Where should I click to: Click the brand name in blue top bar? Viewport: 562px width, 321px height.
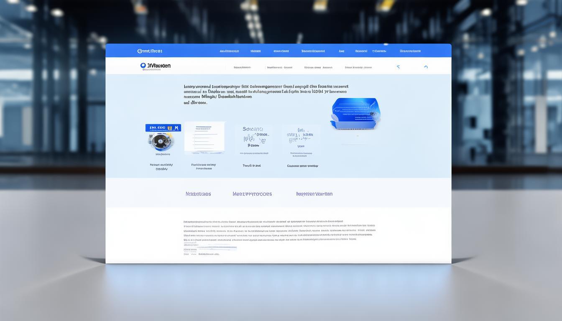pos(150,51)
